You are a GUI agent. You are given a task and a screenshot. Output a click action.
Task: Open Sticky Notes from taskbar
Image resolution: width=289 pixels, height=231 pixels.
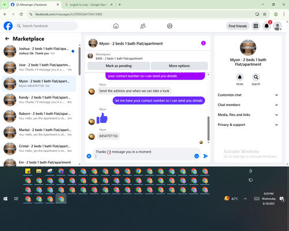click(x=28, y=171)
